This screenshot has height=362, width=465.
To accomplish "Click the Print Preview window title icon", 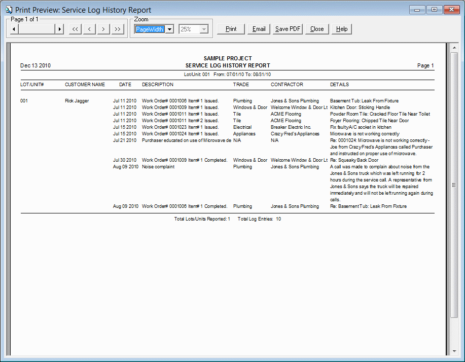I will (x=9, y=10).
